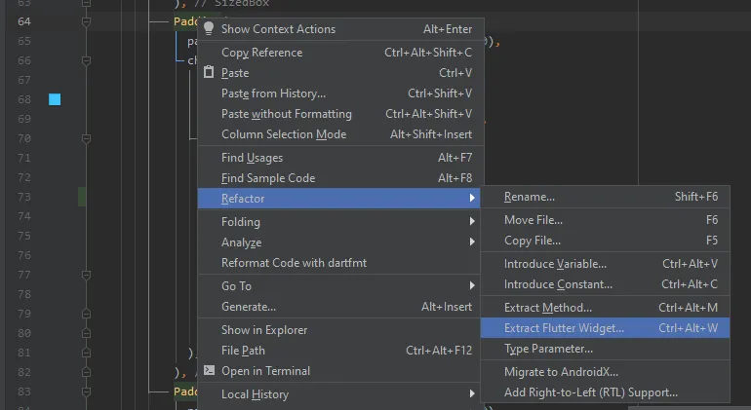Screen dimensions: 751x410
Task: Select Paste from History entry
Action: 273,93
